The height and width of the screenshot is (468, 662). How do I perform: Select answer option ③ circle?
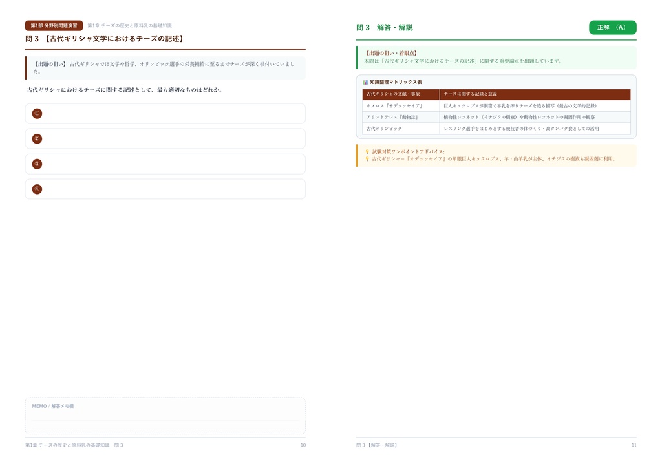(37, 164)
